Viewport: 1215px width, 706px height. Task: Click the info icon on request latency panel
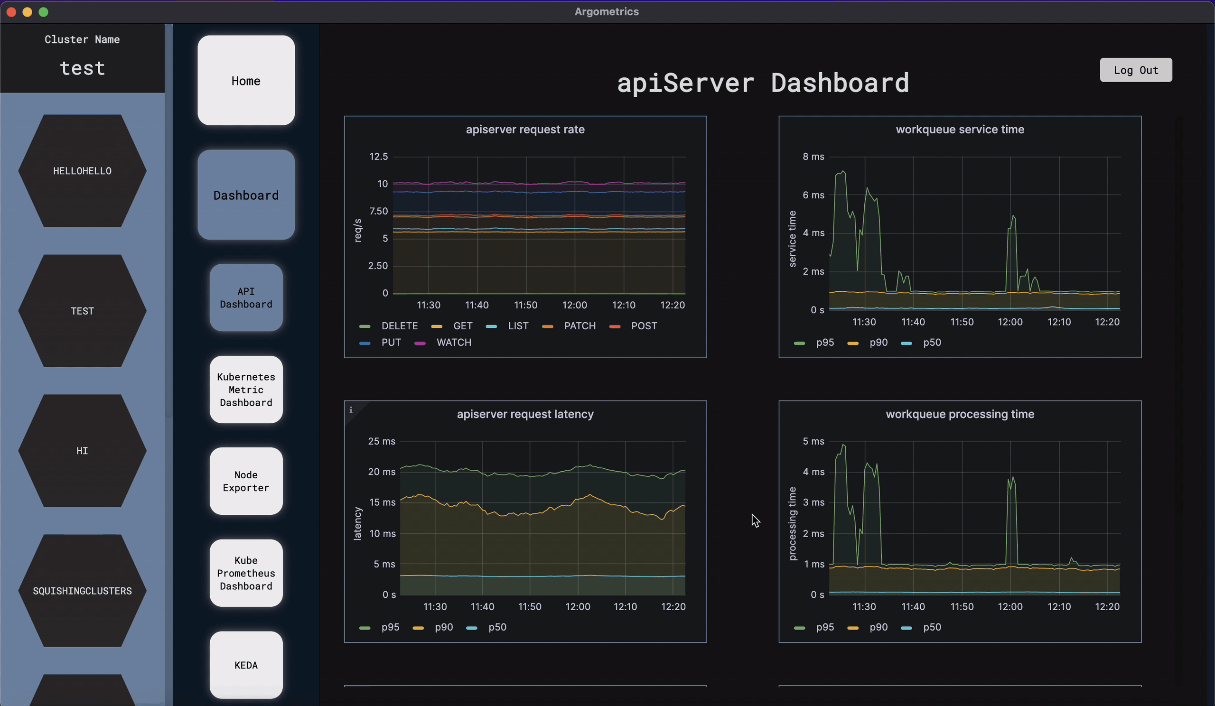(351, 410)
